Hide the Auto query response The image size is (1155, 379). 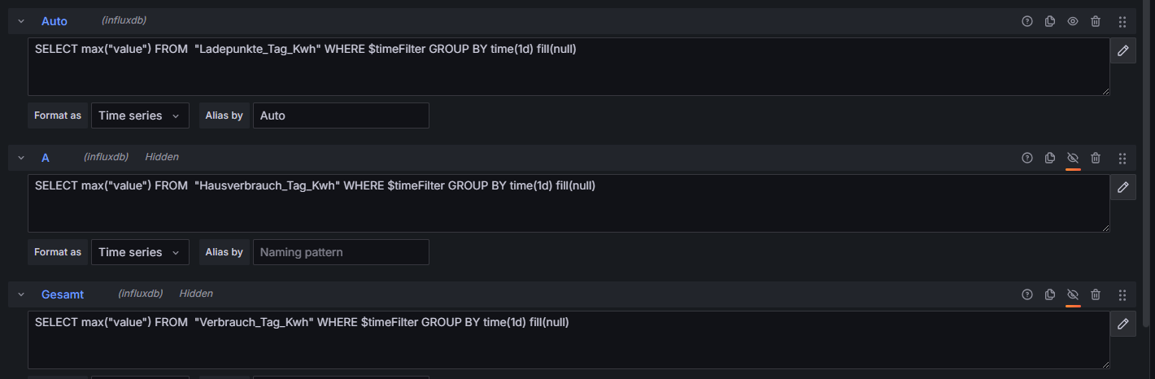tap(1073, 21)
